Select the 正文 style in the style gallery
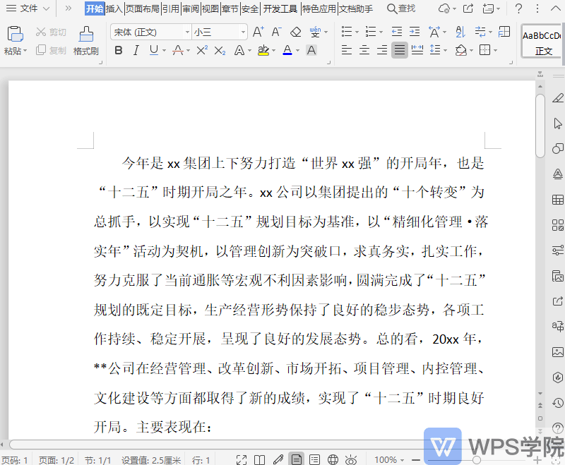Image resolution: width=565 pixels, height=465 pixels. point(542,41)
